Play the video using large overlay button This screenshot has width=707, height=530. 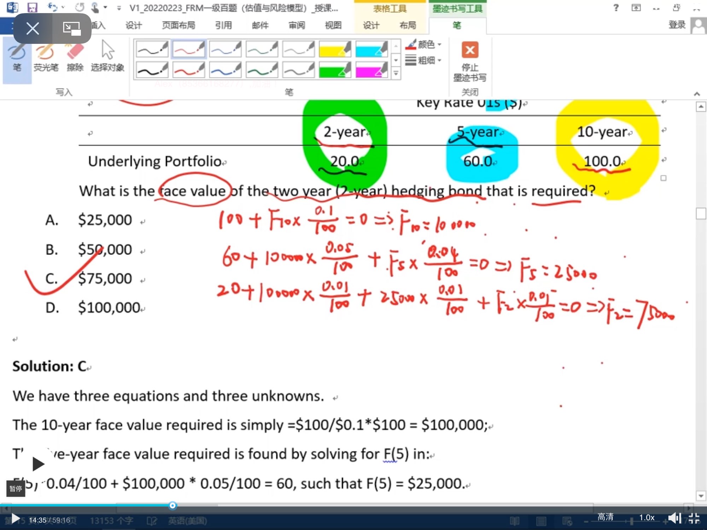[38, 464]
